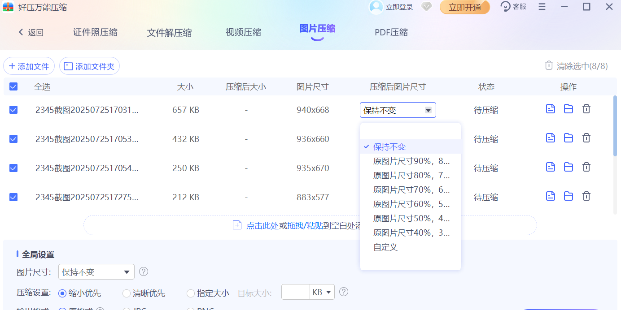Choose 原图片尺寸40% option
Viewport: 621px width, 310px height.
pyautogui.click(x=411, y=232)
